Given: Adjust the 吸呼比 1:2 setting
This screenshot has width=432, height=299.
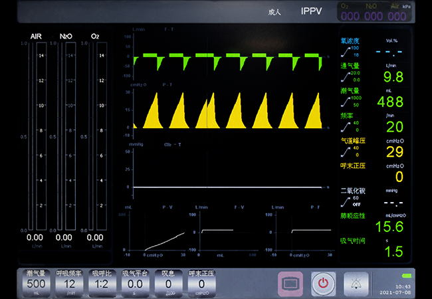Looking at the screenshot, I should (102, 282).
